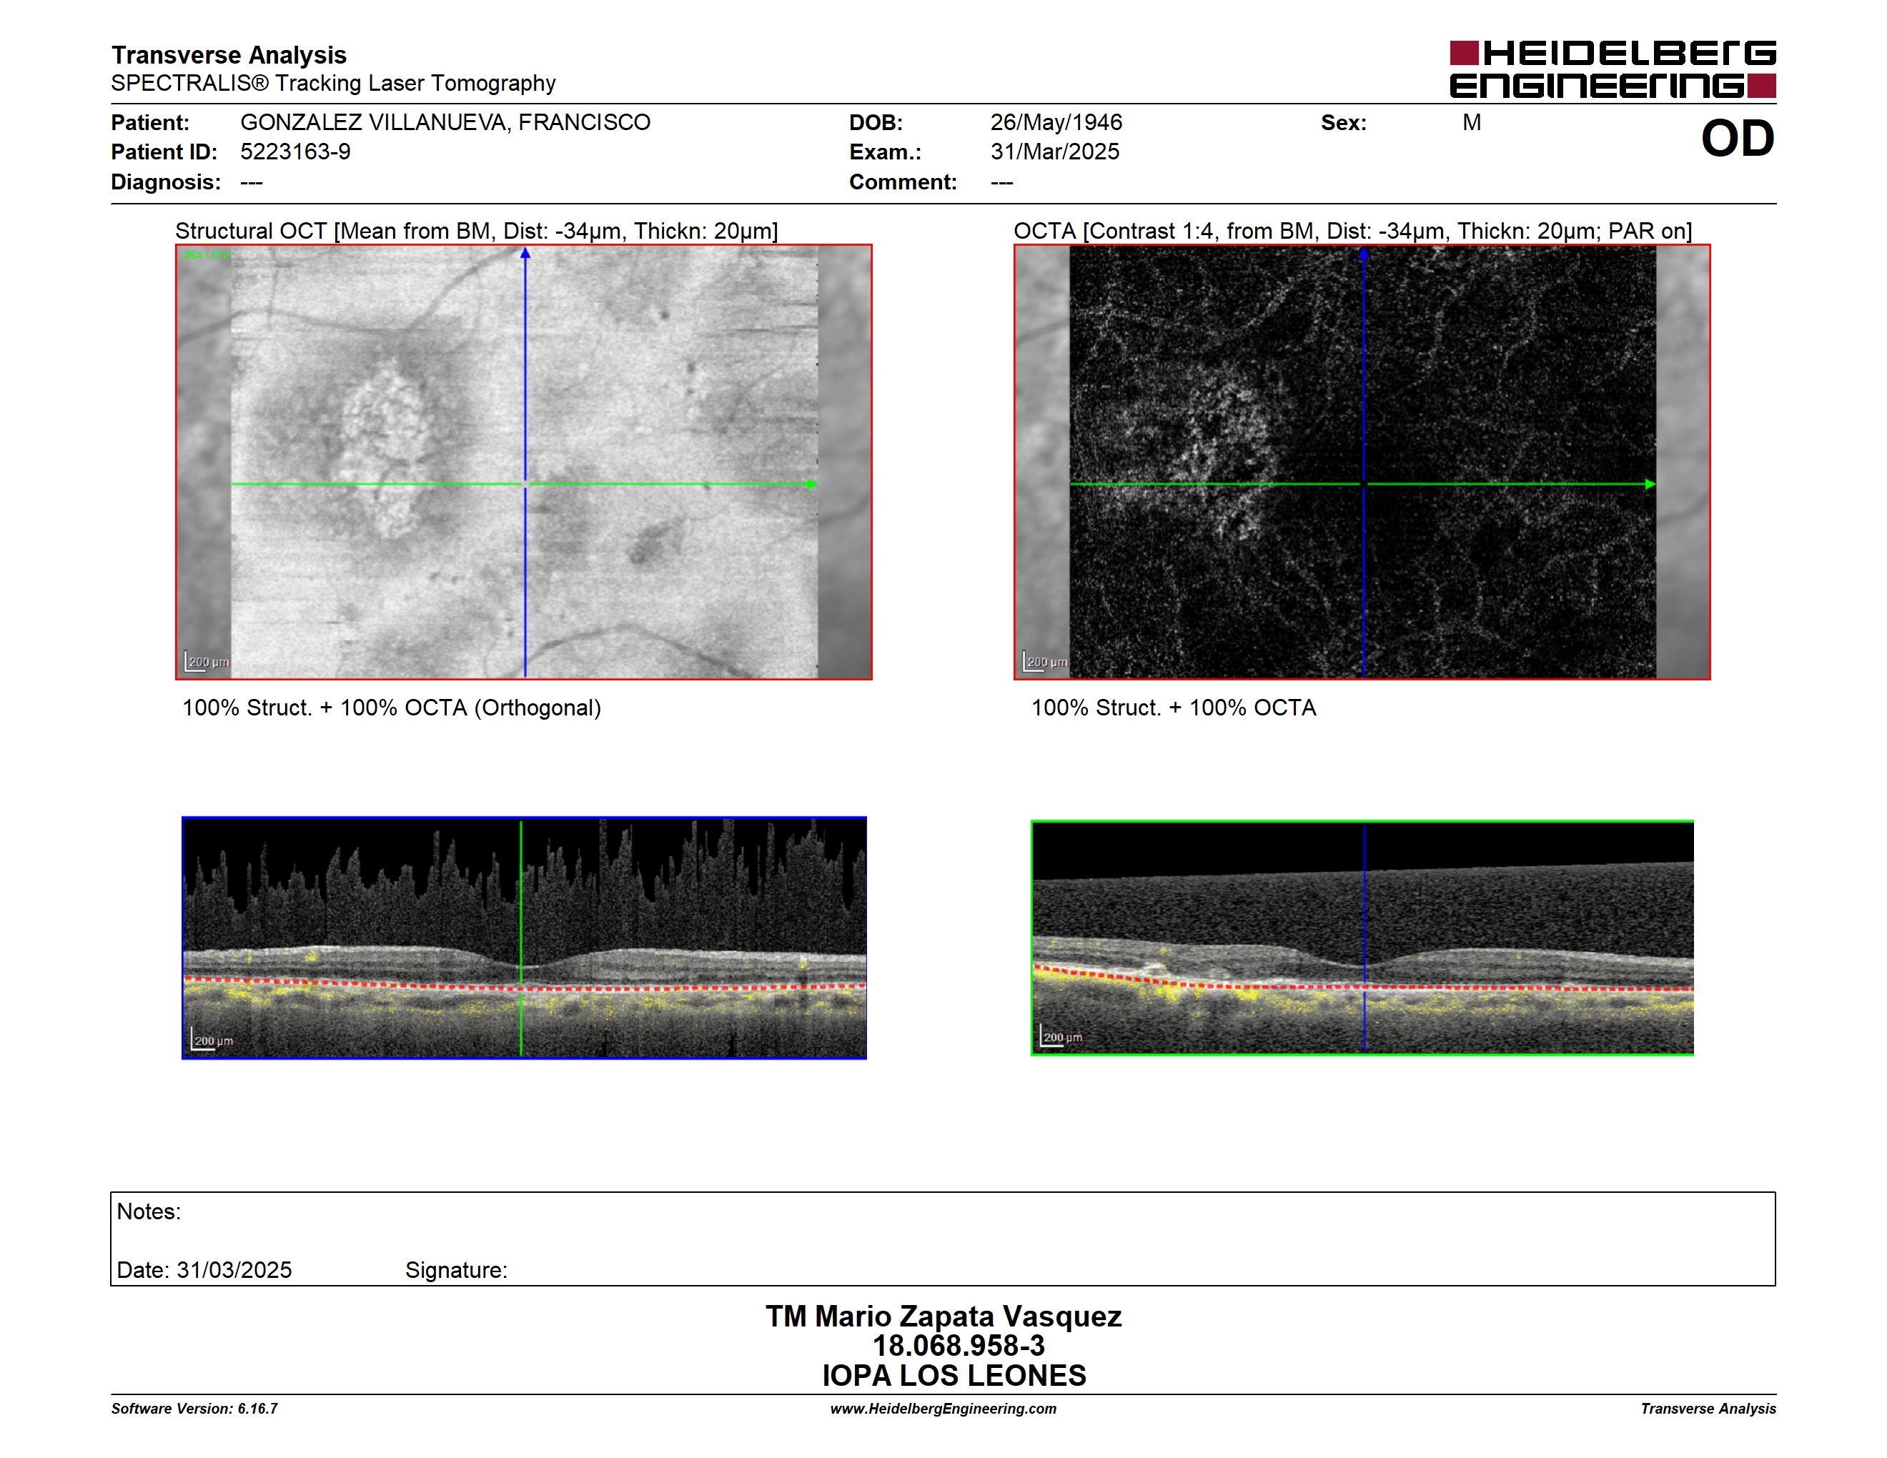This screenshot has height=1458, width=1887.
Task: Open the www.HeidelbergEngineering.com link
Action: pos(943,1409)
